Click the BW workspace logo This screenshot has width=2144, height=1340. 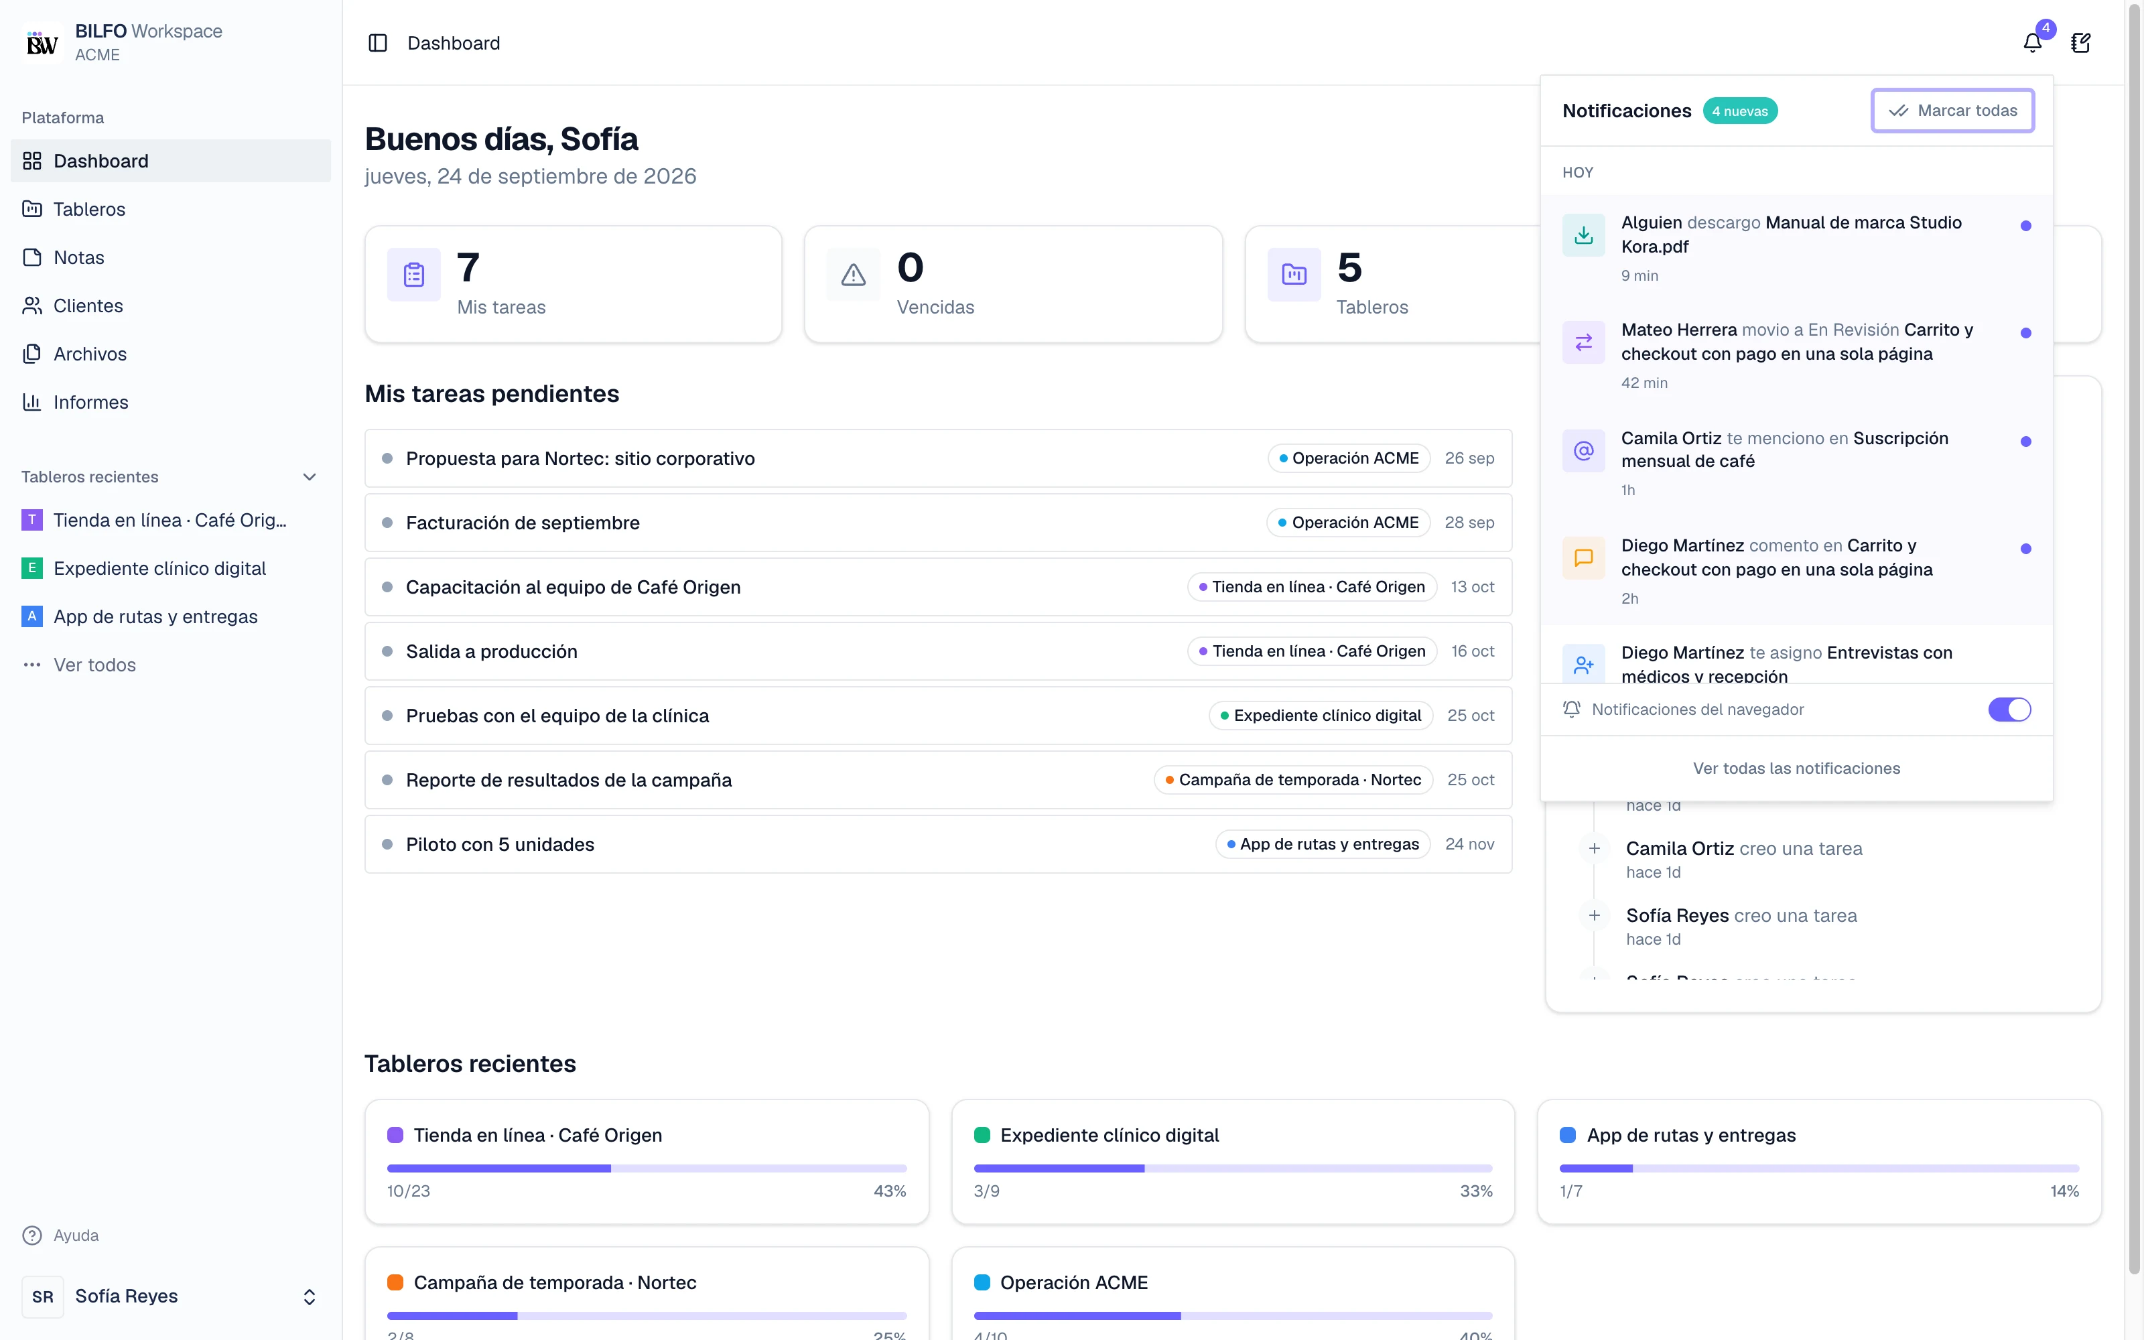[x=42, y=42]
